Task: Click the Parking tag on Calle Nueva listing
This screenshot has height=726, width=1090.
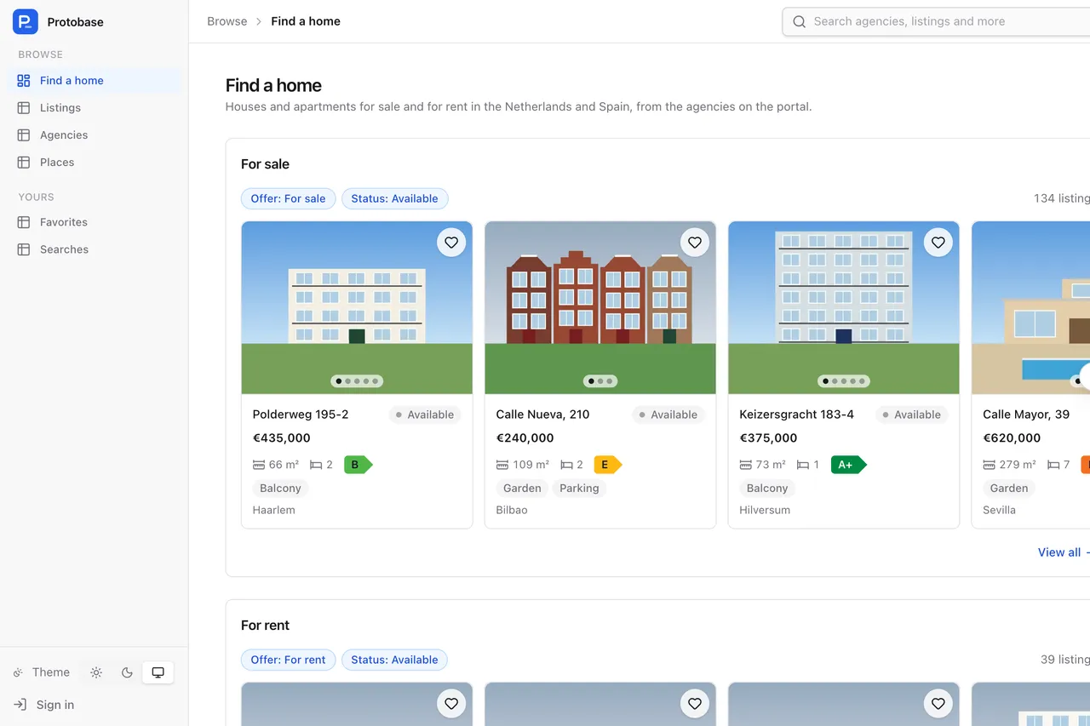Action: tap(579, 489)
